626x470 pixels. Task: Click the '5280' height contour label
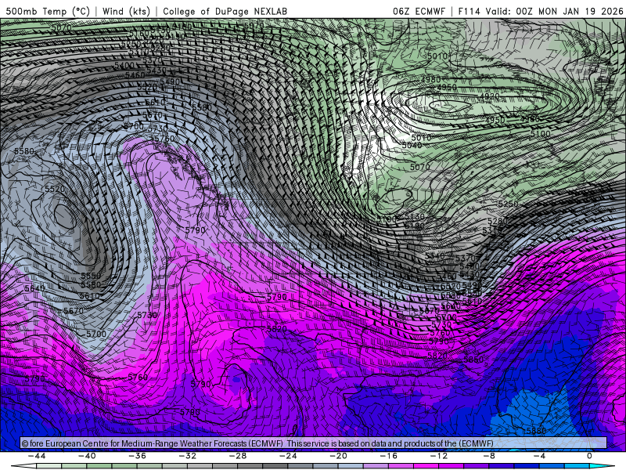[498, 221]
